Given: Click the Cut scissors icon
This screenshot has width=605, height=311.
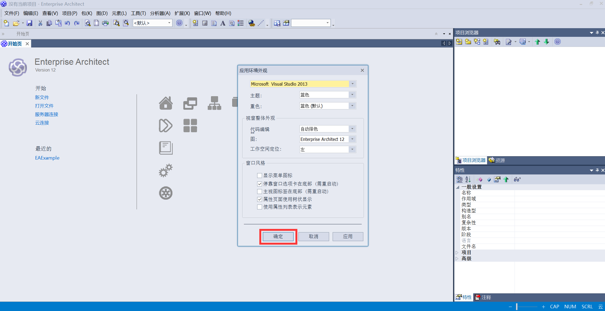Looking at the screenshot, I should coord(40,23).
